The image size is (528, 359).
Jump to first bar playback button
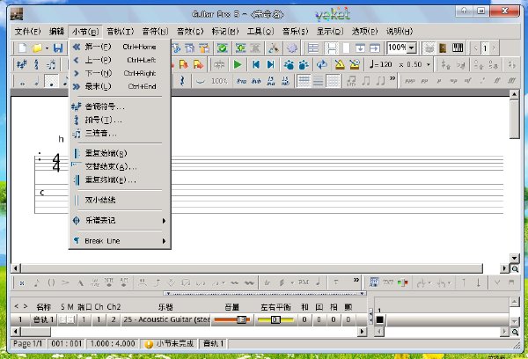(x=256, y=64)
